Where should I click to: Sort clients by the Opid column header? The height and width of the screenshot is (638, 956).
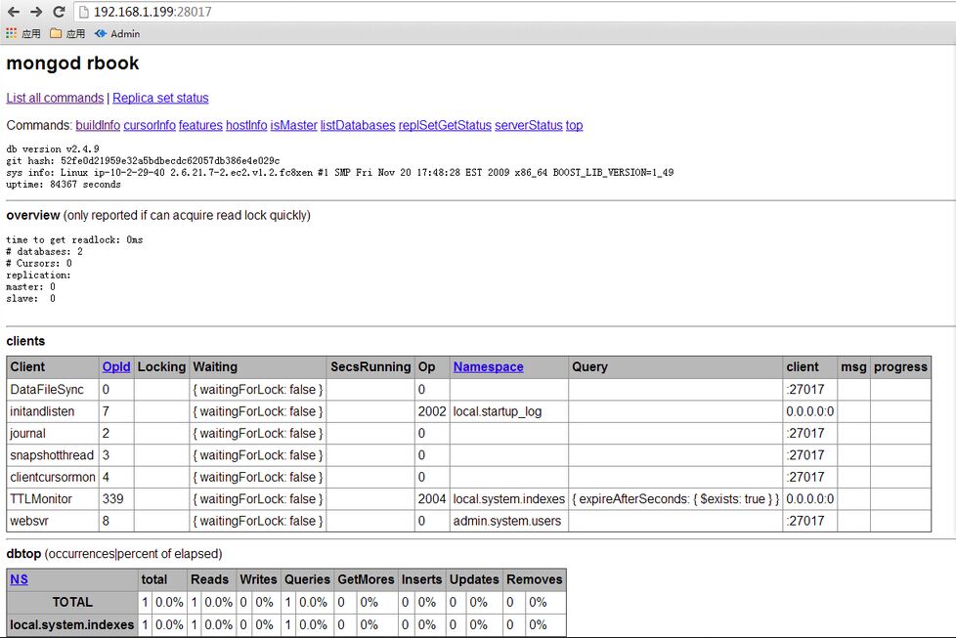(115, 366)
